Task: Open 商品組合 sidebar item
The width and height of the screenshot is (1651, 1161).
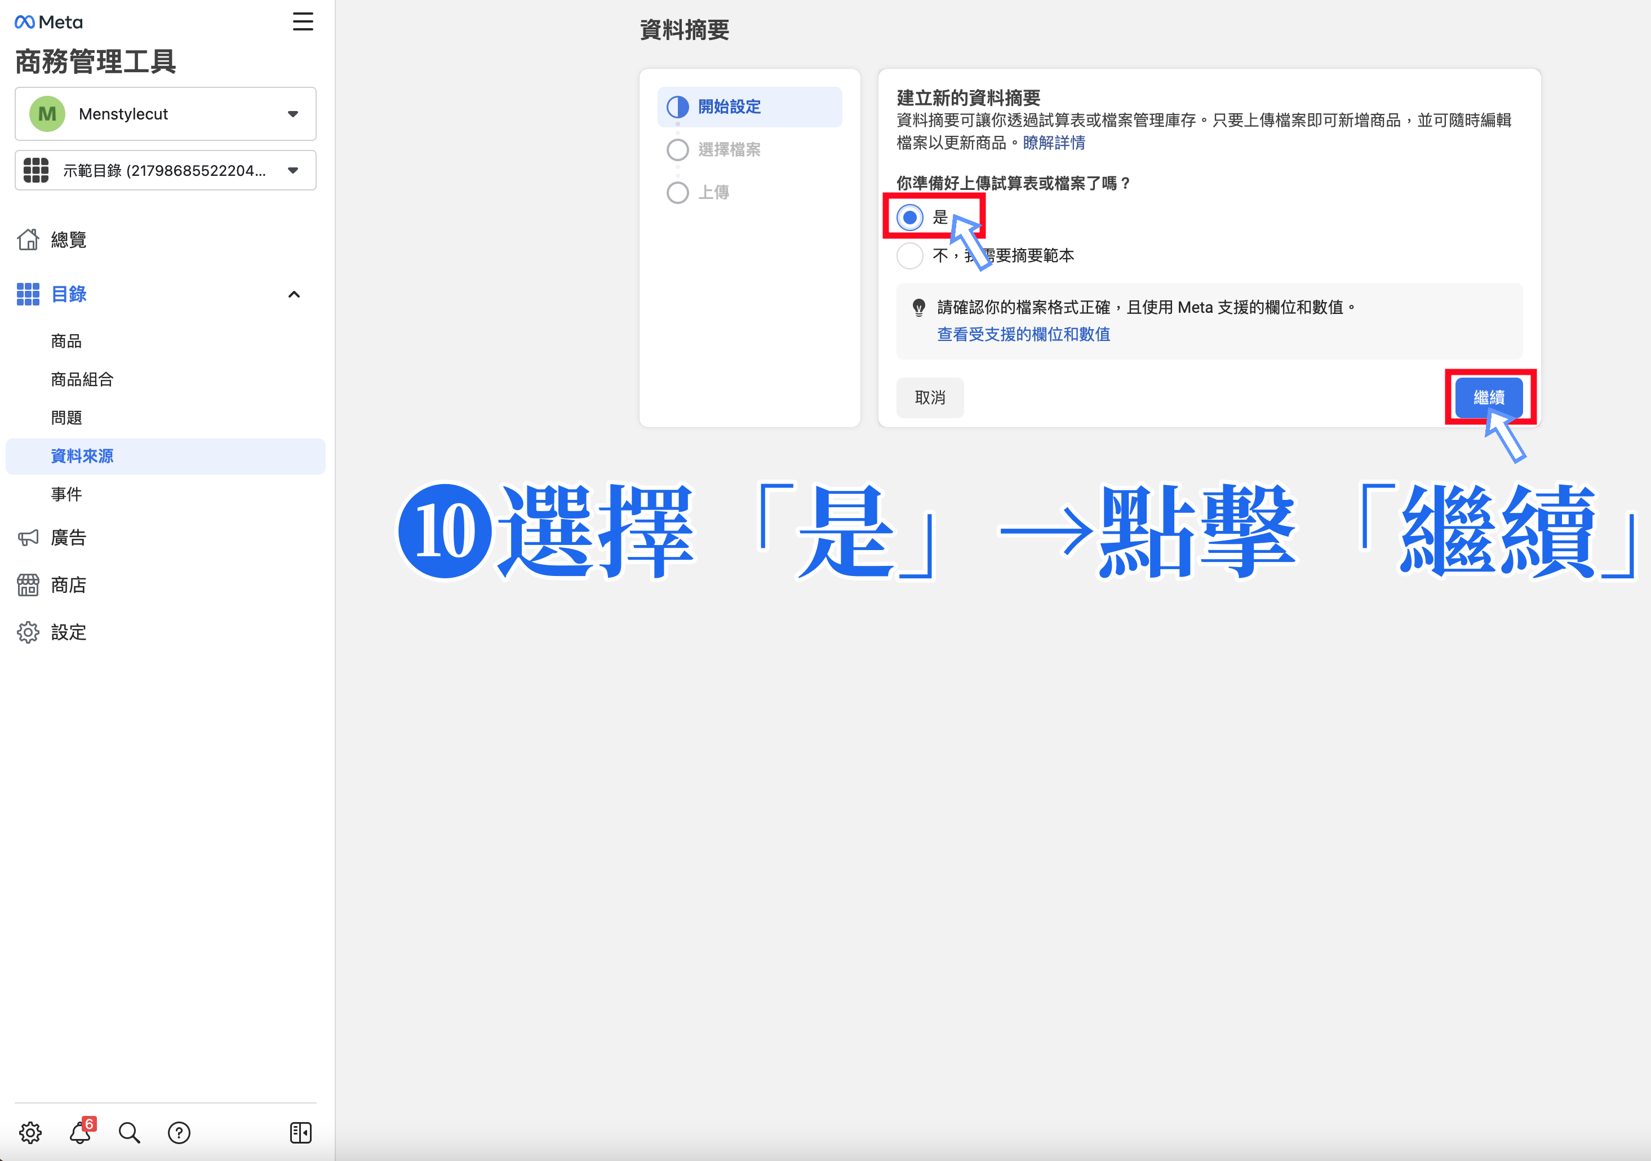Action: coord(82,379)
